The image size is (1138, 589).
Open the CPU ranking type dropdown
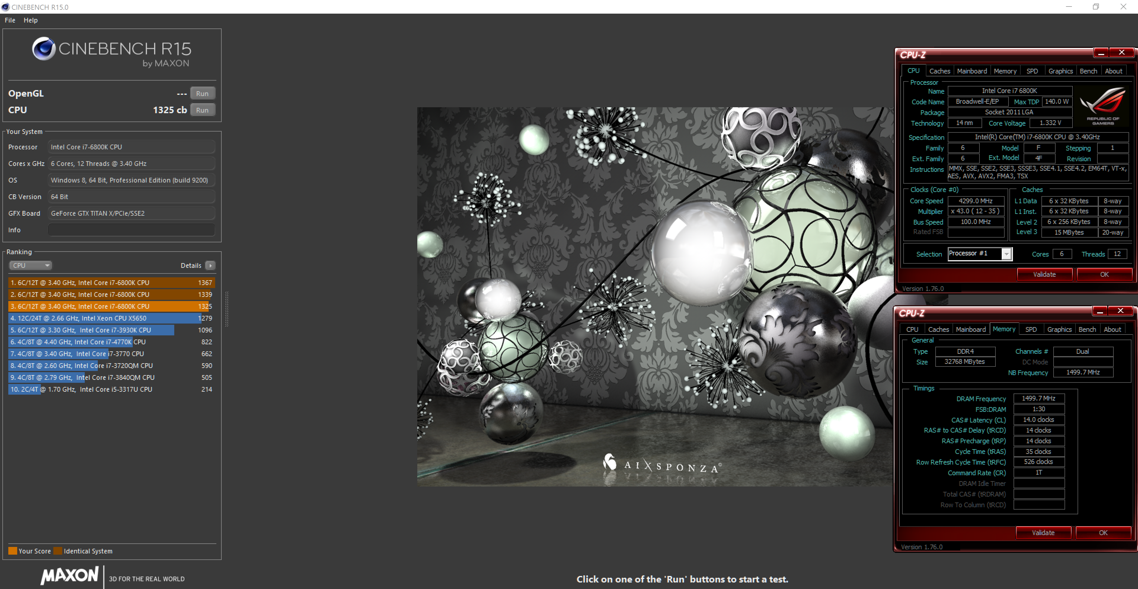click(31, 265)
